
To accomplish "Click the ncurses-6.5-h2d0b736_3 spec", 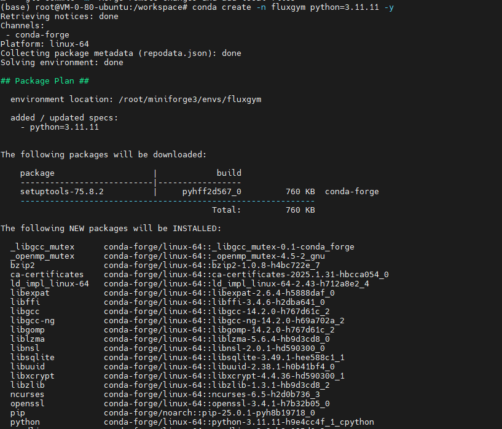I will coord(265,394).
